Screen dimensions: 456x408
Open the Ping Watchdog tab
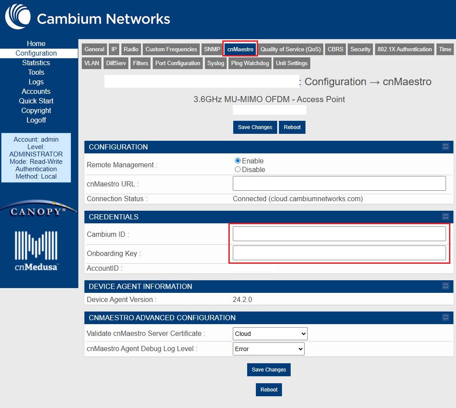(x=250, y=63)
